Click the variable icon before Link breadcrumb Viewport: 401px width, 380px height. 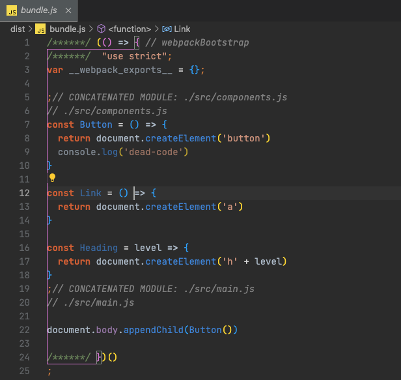click(167, 29)
